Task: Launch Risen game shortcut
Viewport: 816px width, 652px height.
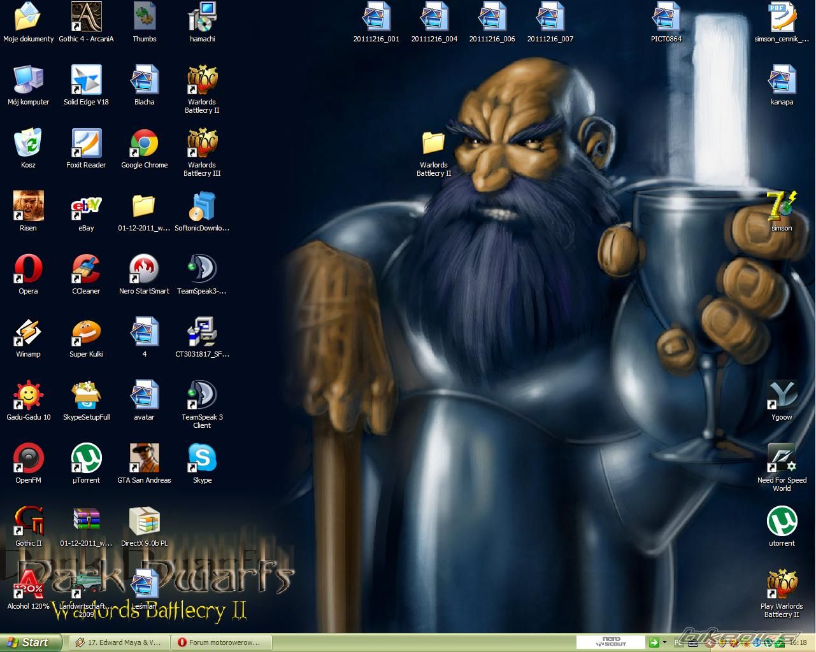Action: click(x=28, y=206)
